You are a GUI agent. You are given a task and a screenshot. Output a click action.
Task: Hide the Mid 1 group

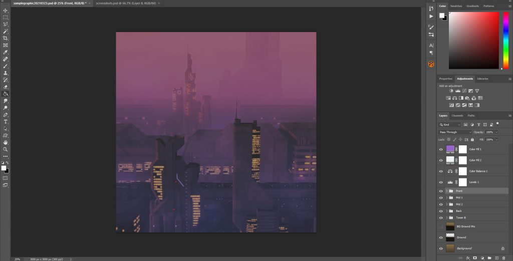click(x=441, y=197)
